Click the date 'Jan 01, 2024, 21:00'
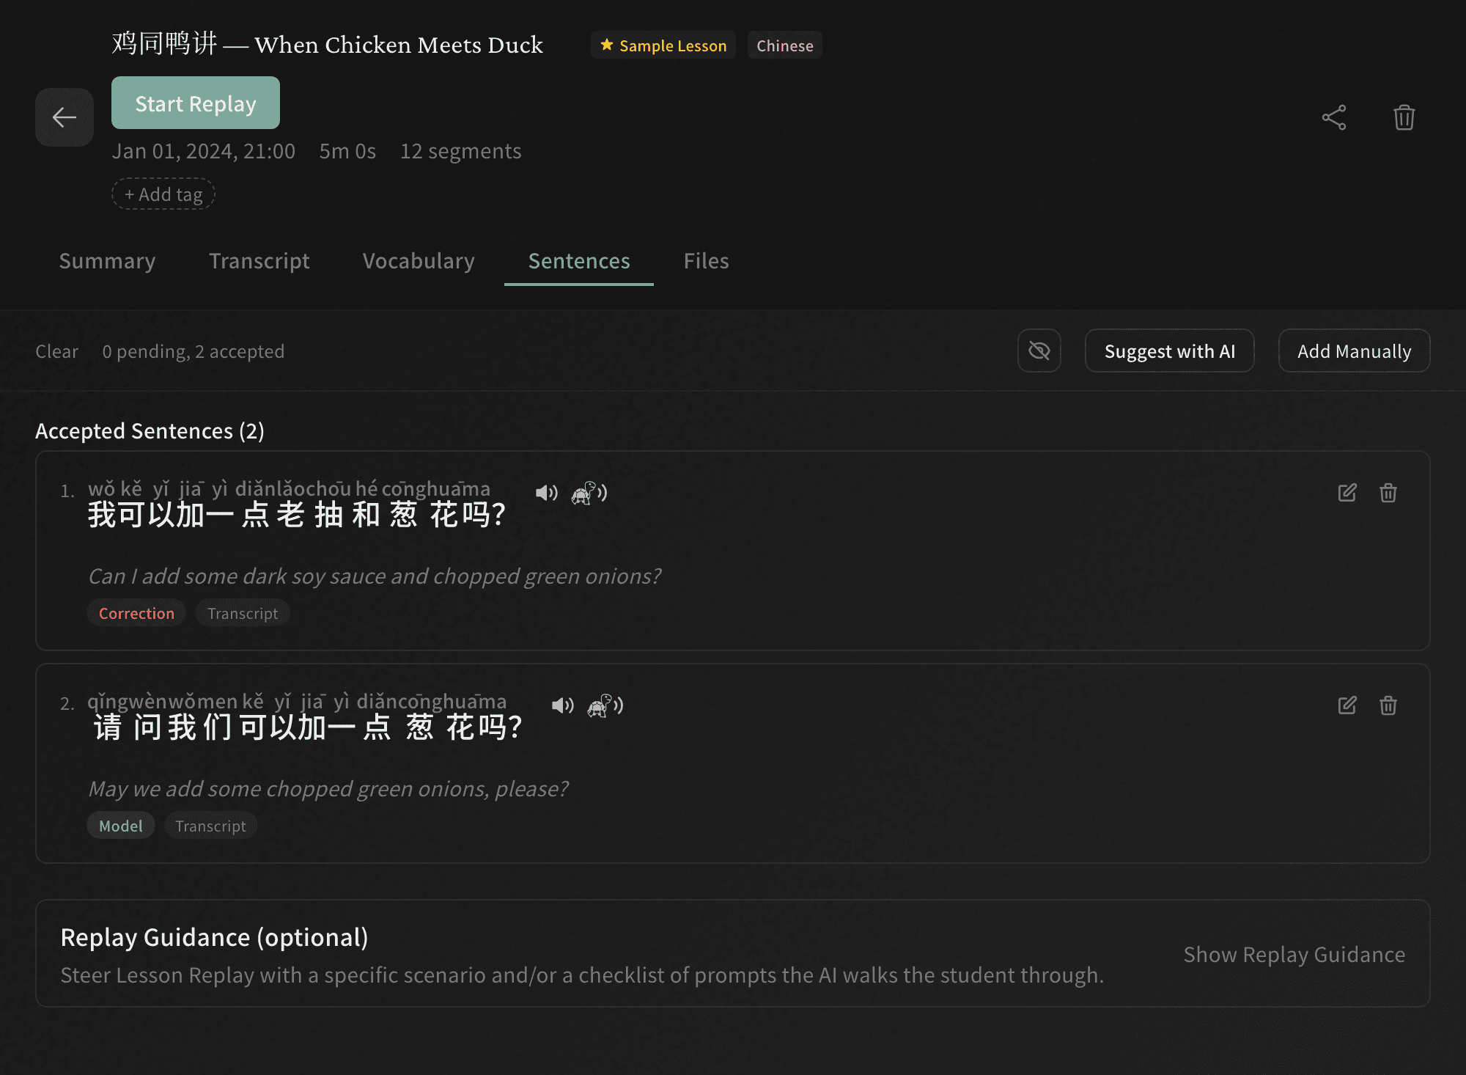The height and width of the screenshot is (1075, 1466). pyautogui.click(x=204, y=151)
